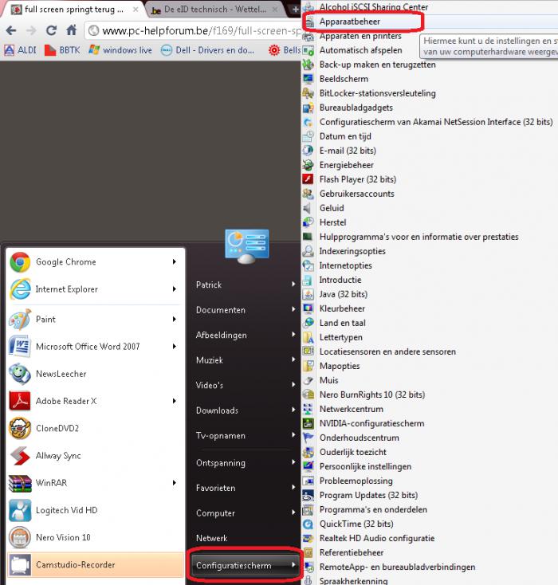Open the Nero Vision 10 icon

(20, 537)
